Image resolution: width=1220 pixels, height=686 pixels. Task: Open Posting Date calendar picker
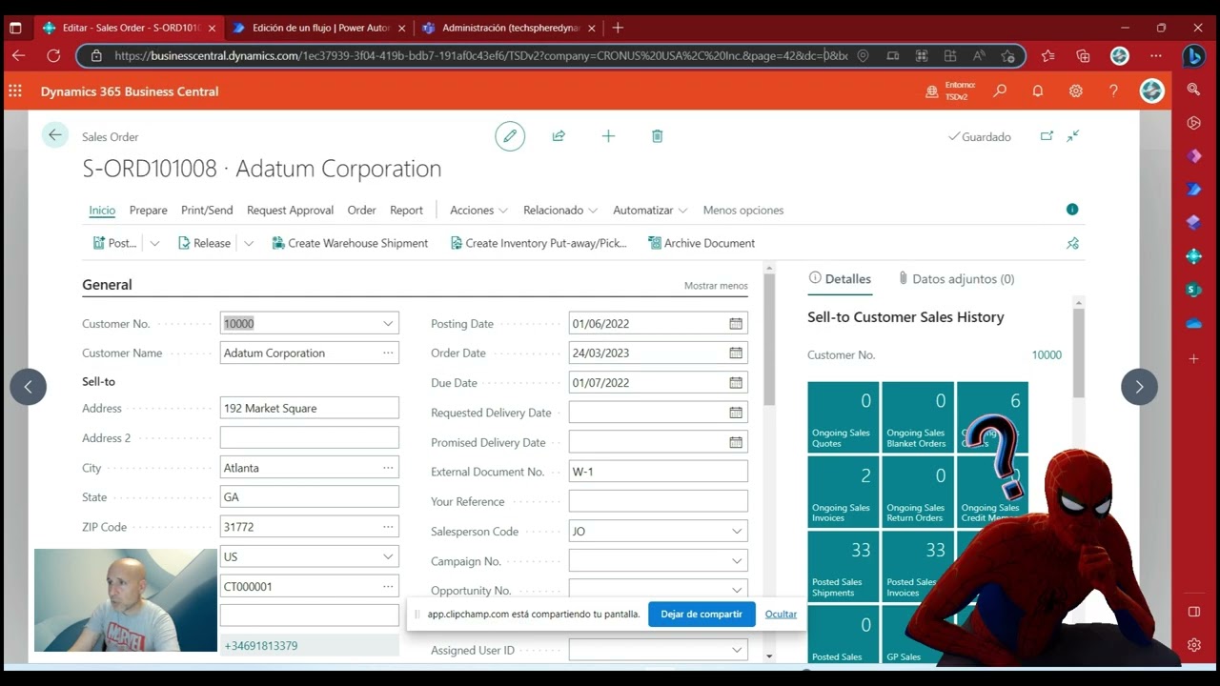pyautogui.click(x=736, y=323)
